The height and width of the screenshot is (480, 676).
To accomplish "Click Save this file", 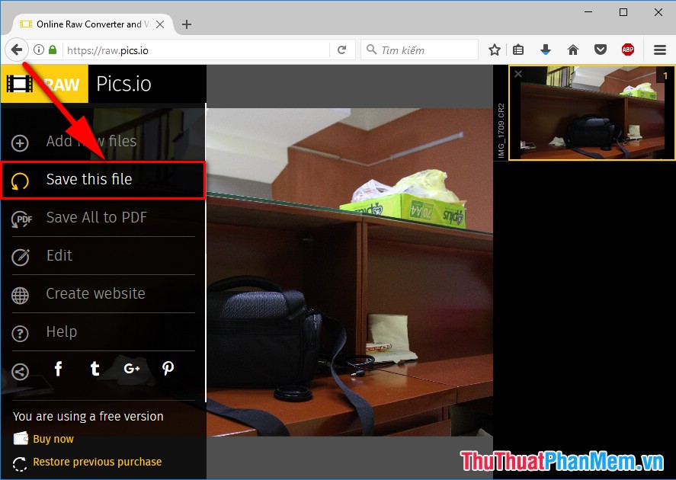I will (89, 180).
